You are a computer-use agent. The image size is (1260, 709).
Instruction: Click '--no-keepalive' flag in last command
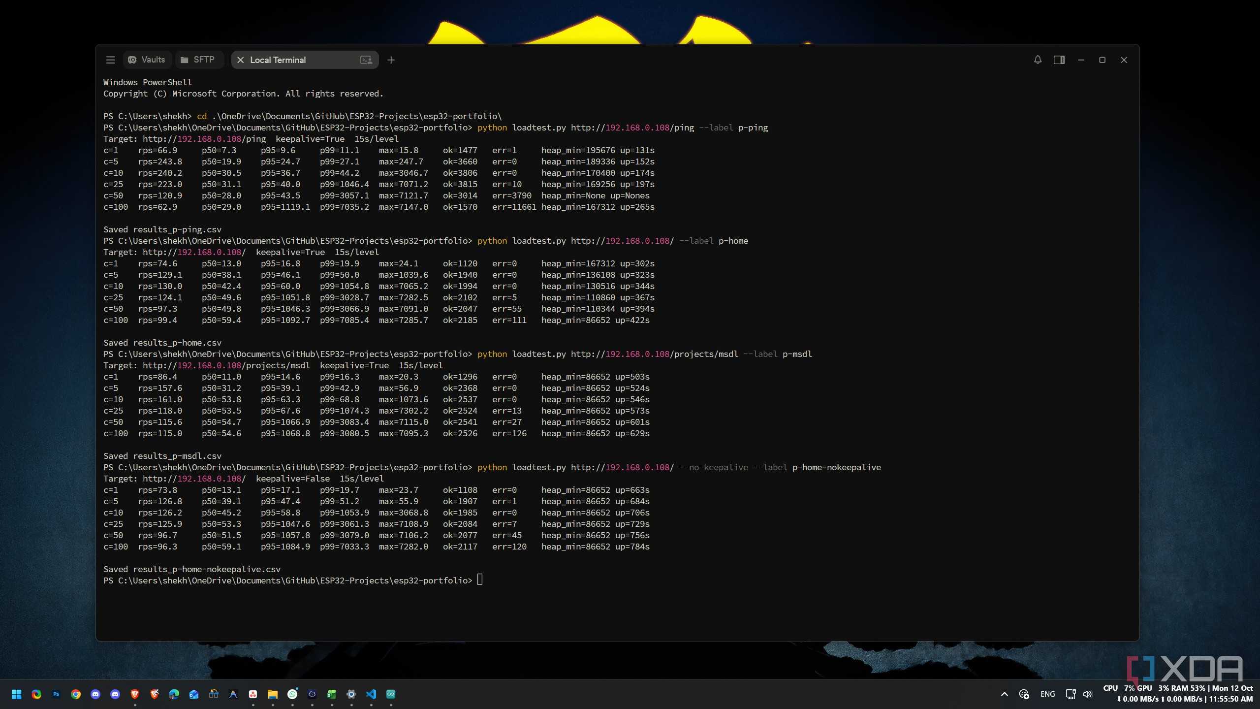coord(714,467)
